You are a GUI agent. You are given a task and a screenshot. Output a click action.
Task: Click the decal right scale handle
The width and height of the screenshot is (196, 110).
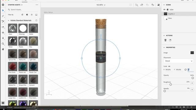[120, 58]
